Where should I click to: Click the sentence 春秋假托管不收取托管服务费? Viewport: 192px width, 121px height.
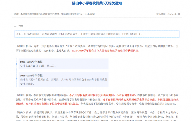98,104
